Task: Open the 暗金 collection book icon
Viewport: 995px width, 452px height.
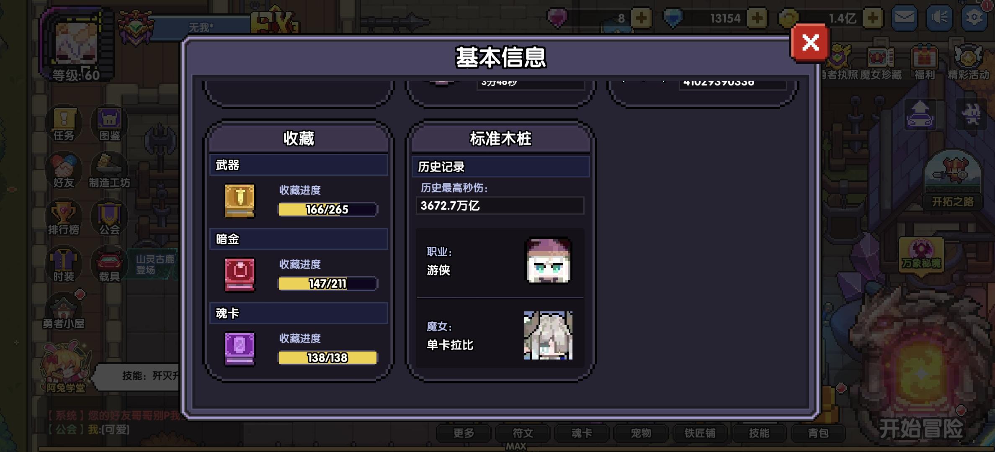Action: click(x=240, y=275)
